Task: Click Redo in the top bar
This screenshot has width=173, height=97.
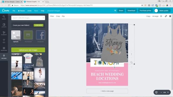Action: [36, 11]
